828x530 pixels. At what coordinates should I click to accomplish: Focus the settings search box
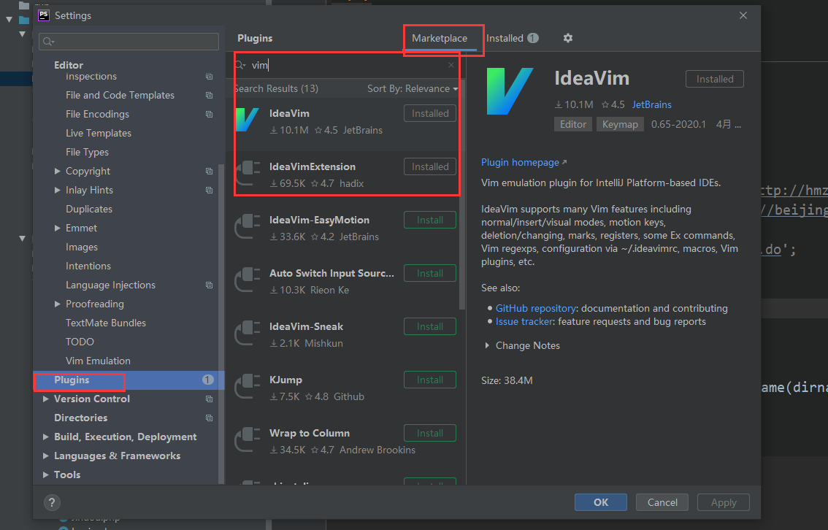pyautogui.click(x=129, y=42)
